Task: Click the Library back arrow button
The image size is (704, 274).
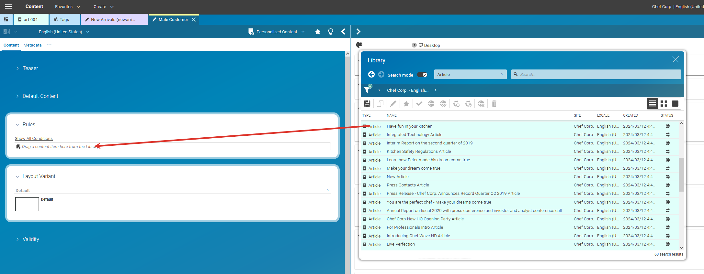Action: pos(371,75)
